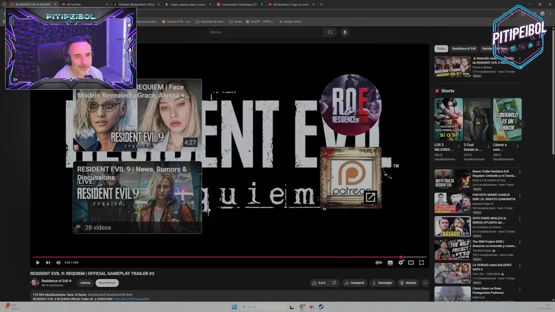
Task: Open Calcular el IVA bookmark
Action: [x=176, y=22]
